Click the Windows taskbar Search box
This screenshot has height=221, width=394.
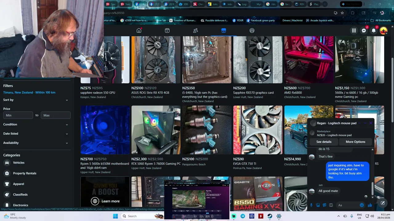(142, 216)
